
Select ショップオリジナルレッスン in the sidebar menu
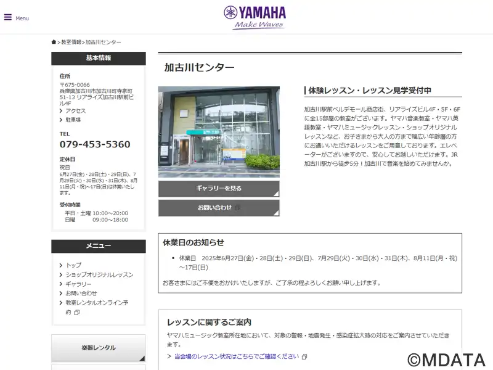coord(99,274)
